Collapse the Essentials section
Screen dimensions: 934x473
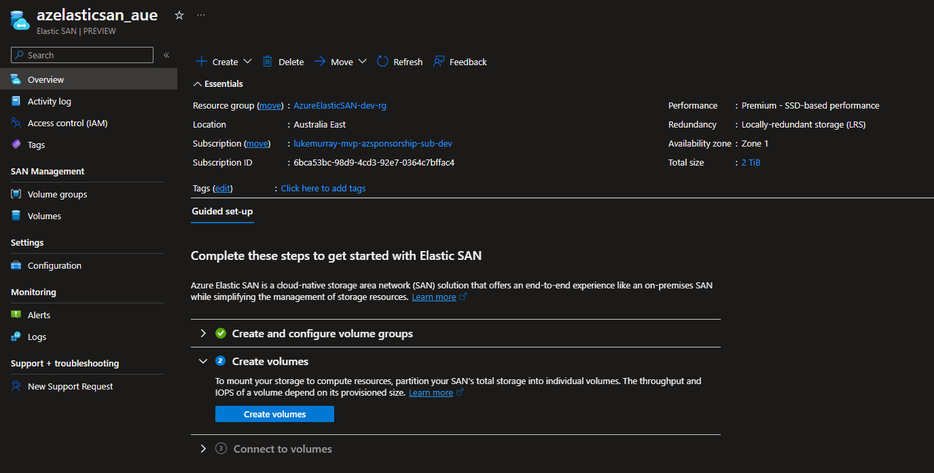197,83
